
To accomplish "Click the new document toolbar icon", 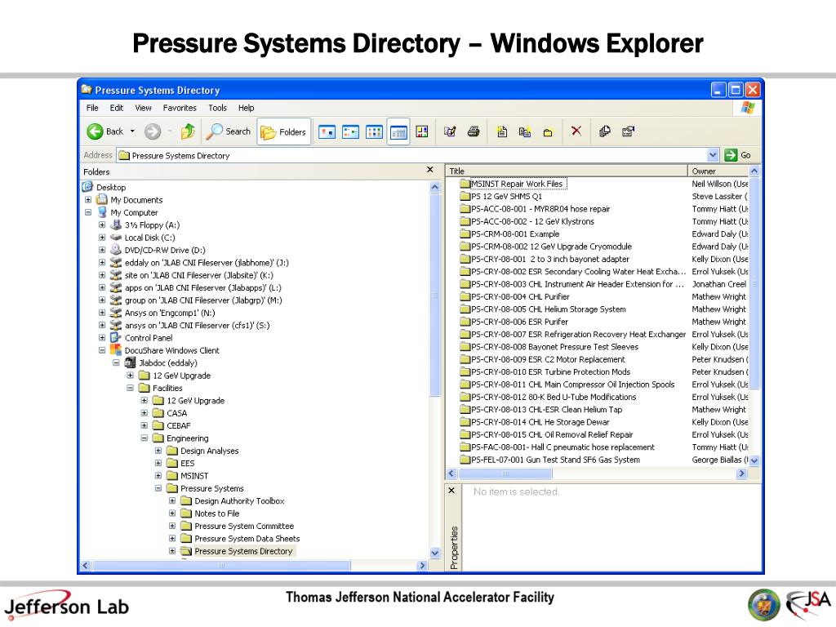I will (502, 131).
